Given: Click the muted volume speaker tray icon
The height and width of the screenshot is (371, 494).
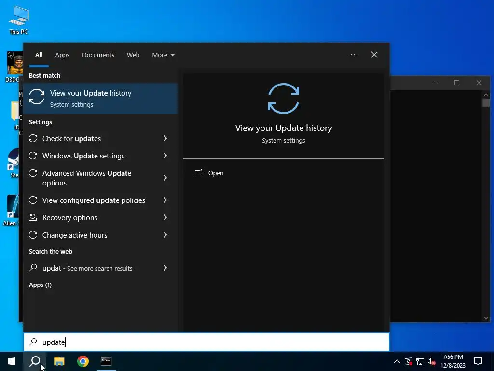Looking at the screenshot, I should tap(431, 361).
